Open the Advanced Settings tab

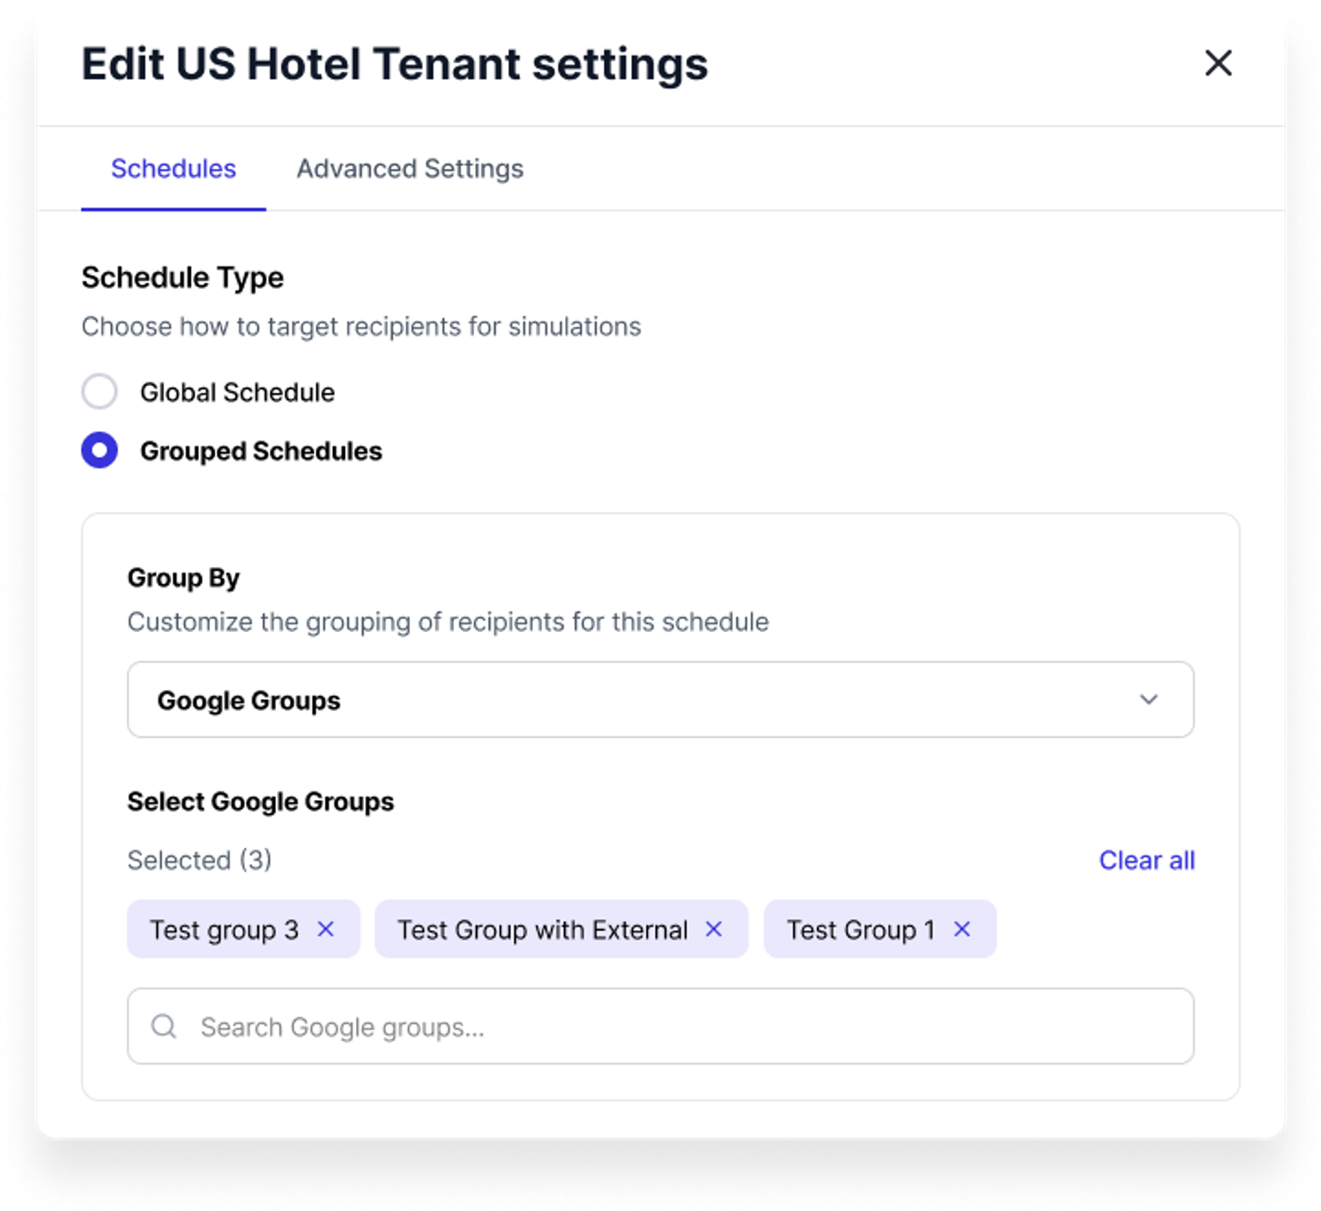pyautogui.click(x=409, y=169)
